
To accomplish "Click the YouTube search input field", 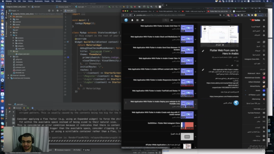I will pos(200,20).
